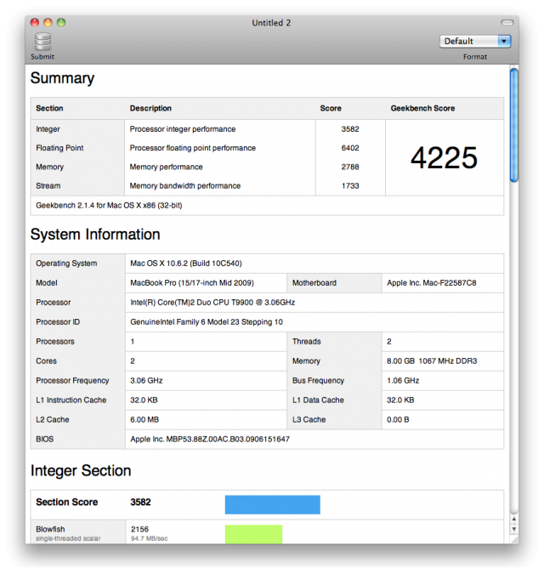Click the Section Score 3582 value

(140, 502)
